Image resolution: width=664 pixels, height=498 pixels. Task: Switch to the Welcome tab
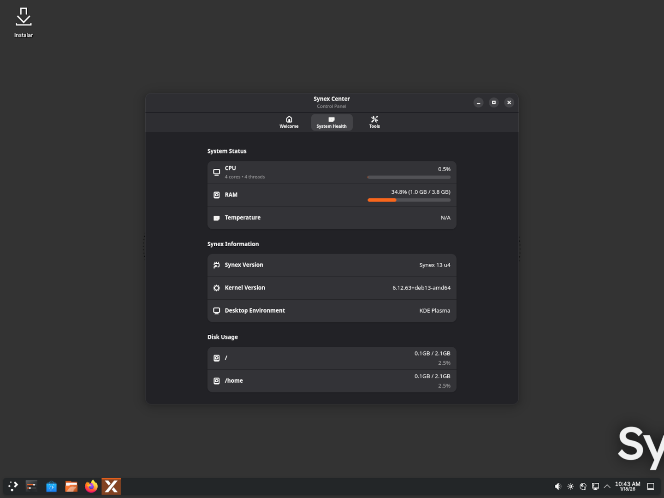(289, 122)
